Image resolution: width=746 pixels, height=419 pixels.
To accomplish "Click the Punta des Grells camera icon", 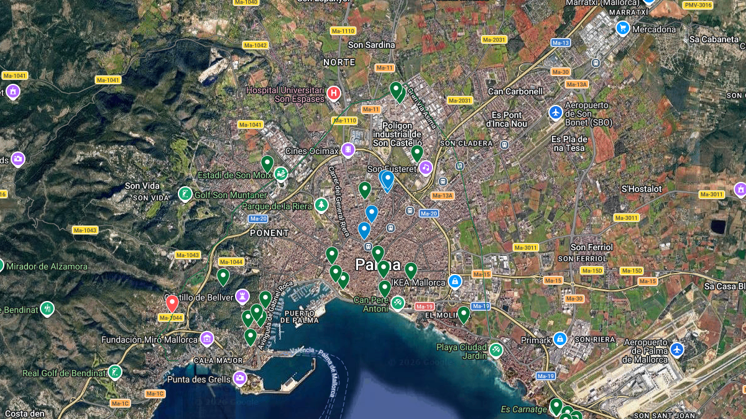I will click(x=239, y=378).
